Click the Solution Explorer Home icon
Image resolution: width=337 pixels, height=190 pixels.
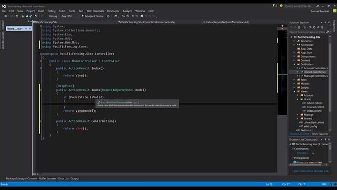[x=299, y=27]
